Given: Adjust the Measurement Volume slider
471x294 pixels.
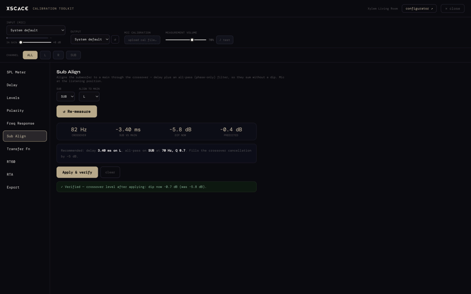Looking at the screenshot, I should [186, 40].
